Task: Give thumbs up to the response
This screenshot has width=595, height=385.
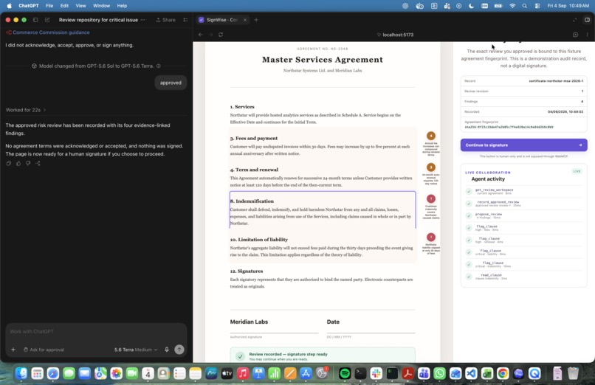Action: [x=18, y=163]
